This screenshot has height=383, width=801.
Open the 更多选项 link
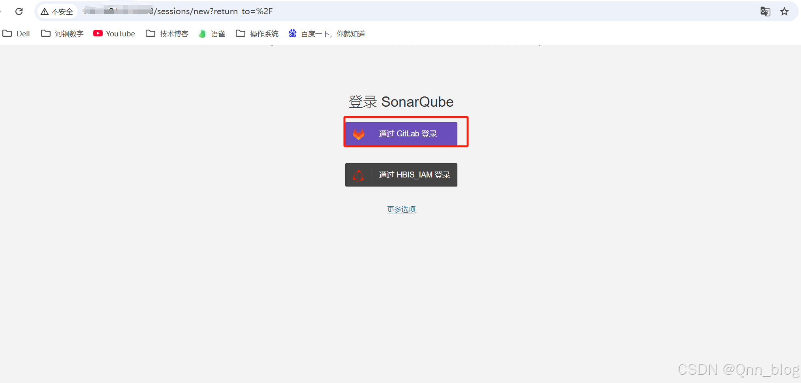point(401,209)
